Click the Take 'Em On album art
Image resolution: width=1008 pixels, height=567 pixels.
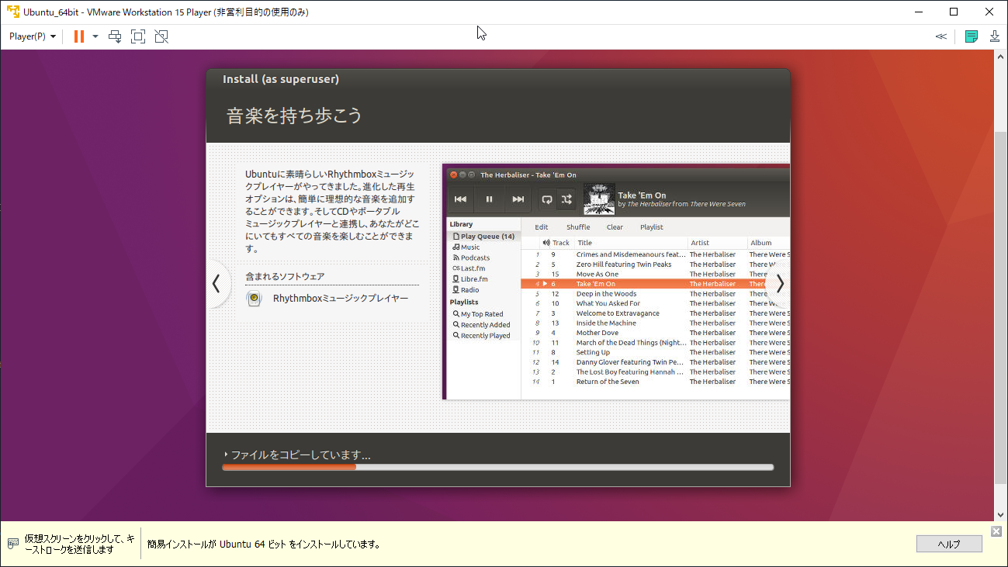[x=599, y=199]
